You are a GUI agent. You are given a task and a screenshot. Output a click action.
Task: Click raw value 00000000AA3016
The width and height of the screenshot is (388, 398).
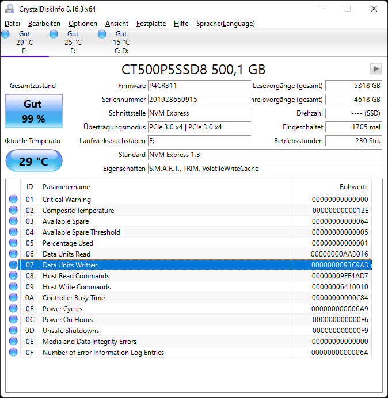point(340,254)
